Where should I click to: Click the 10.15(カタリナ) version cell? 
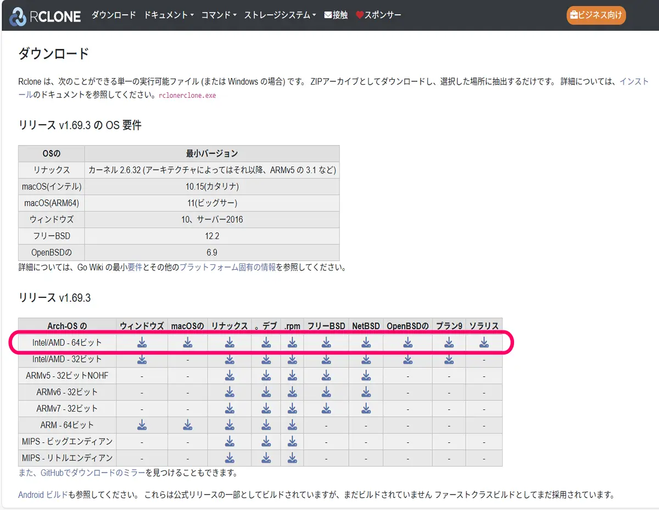click(x=212, y=186)
